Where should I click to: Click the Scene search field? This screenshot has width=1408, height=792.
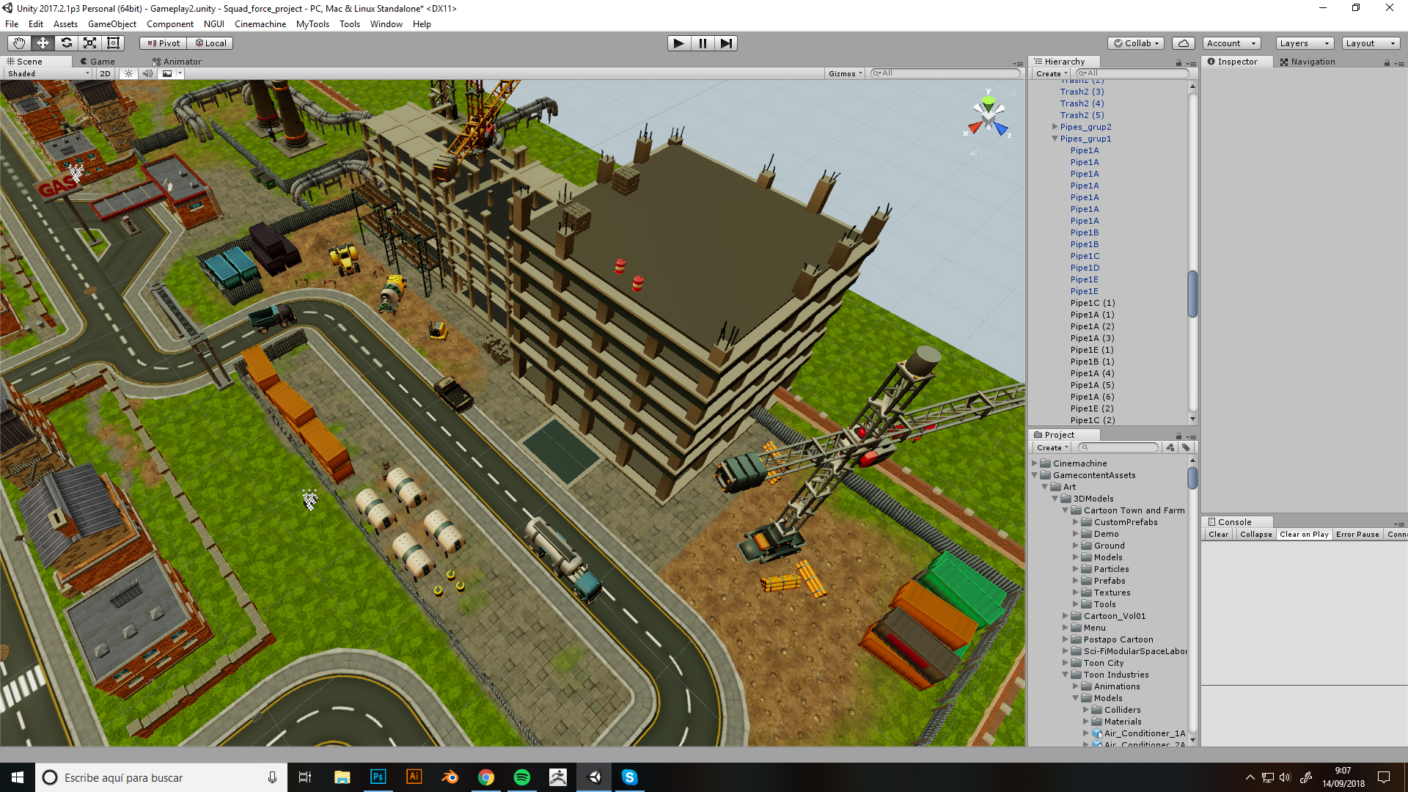click(945, 73)
